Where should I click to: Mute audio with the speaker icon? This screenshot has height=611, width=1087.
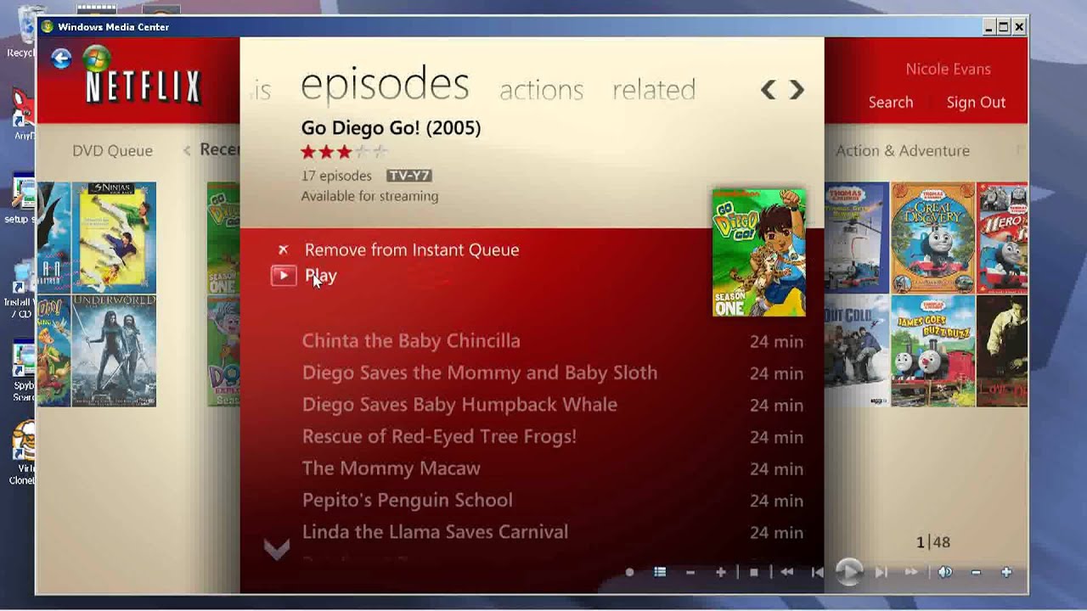click(x=945, y=572)
